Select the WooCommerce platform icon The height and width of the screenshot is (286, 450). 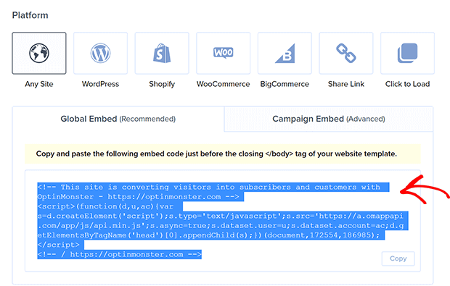[224, 53]
